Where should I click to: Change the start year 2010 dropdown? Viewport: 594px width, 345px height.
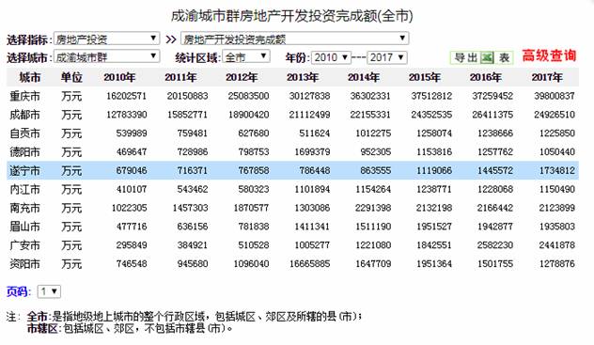click(331, 57)
